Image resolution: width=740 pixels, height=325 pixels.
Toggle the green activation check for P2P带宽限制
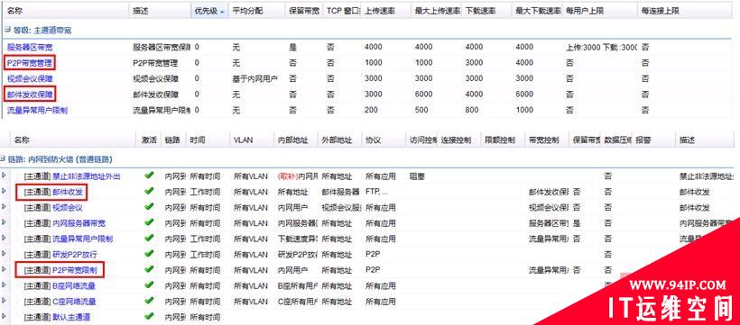[x=149, y=268]
